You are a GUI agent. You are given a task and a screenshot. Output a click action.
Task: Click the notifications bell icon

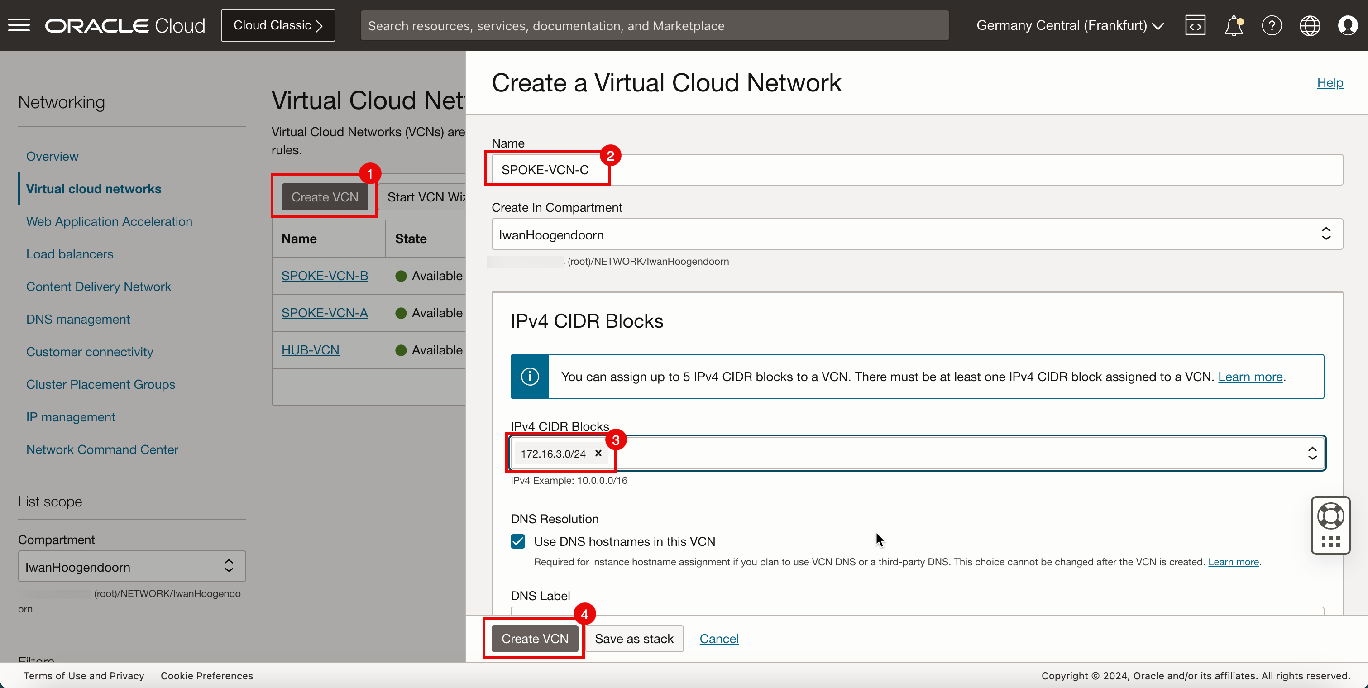(1233, 25)
